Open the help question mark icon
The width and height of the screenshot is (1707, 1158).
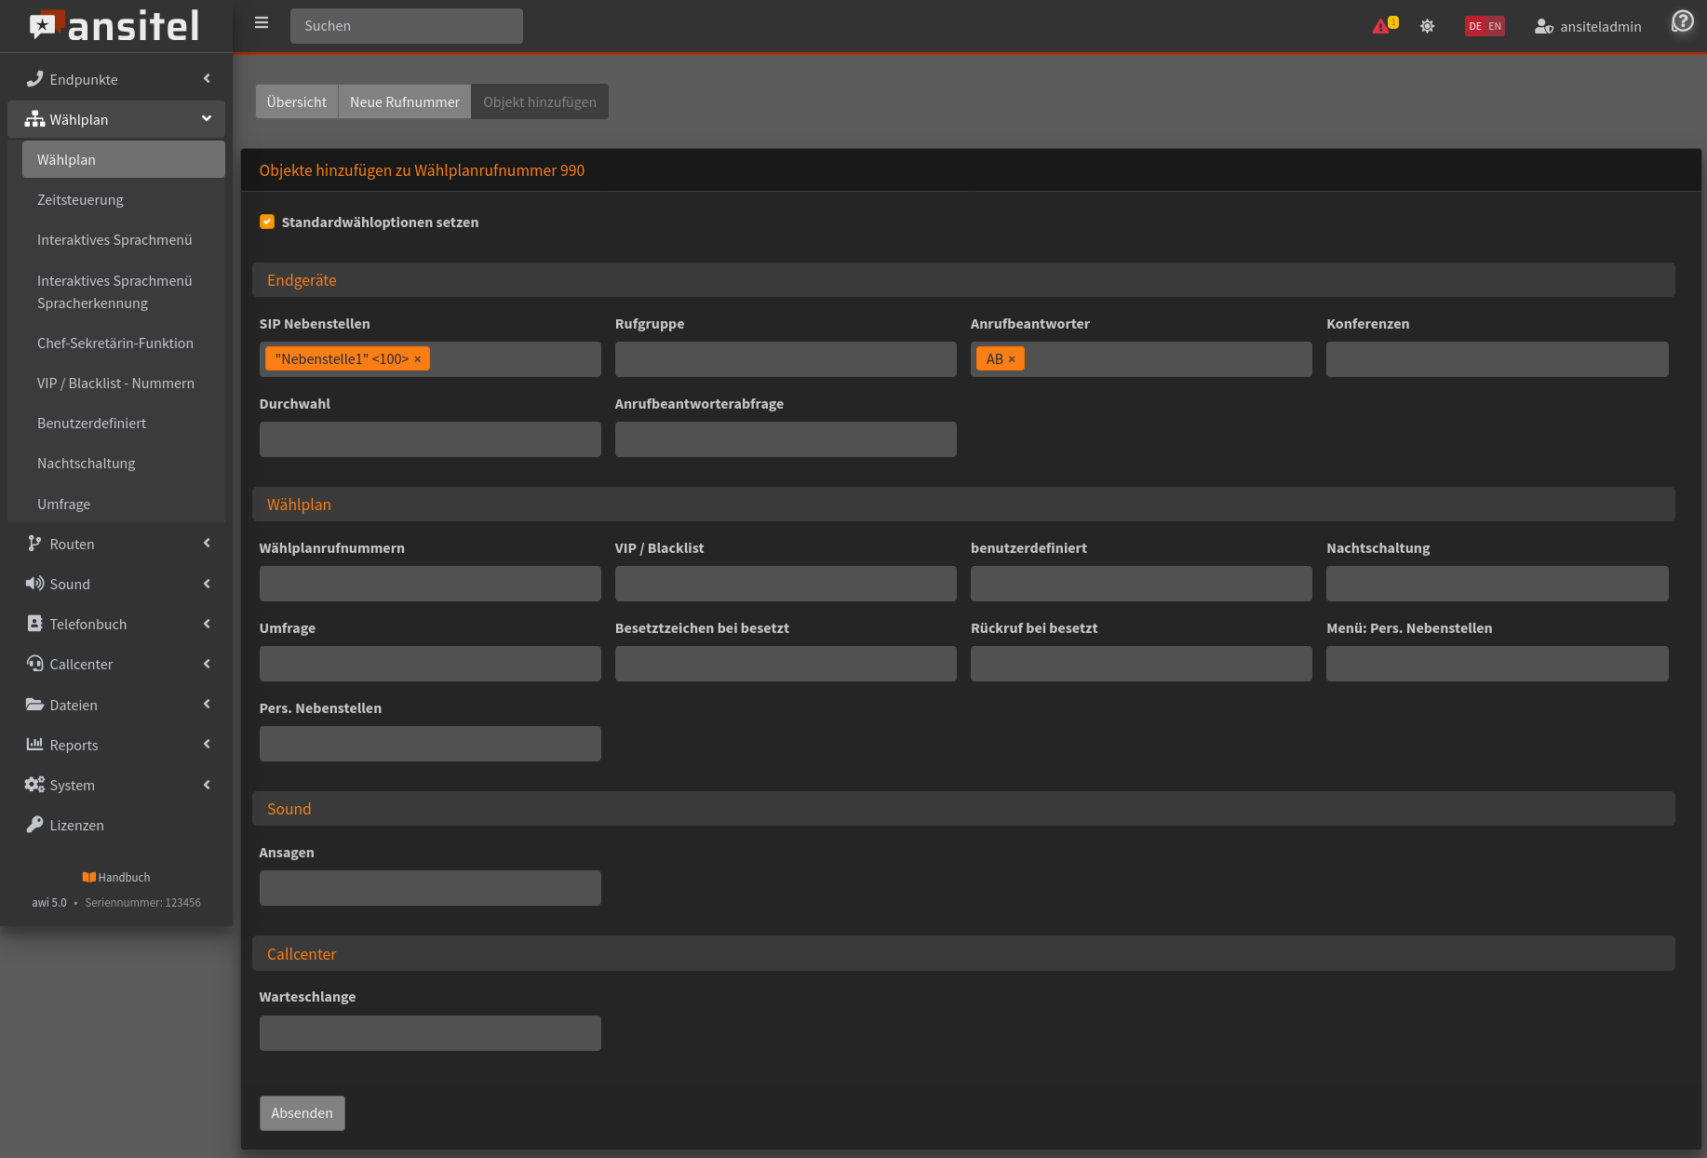click(1682, 21)
